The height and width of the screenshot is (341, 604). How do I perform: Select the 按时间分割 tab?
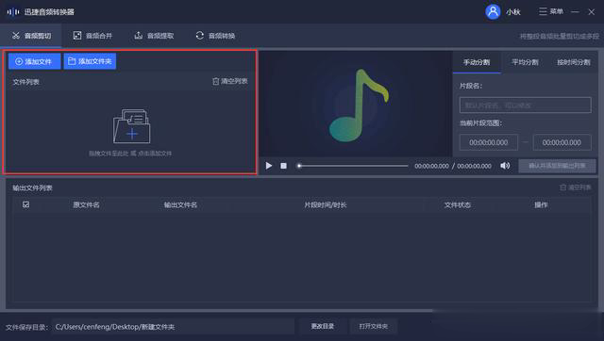click(x=574, y=62)
